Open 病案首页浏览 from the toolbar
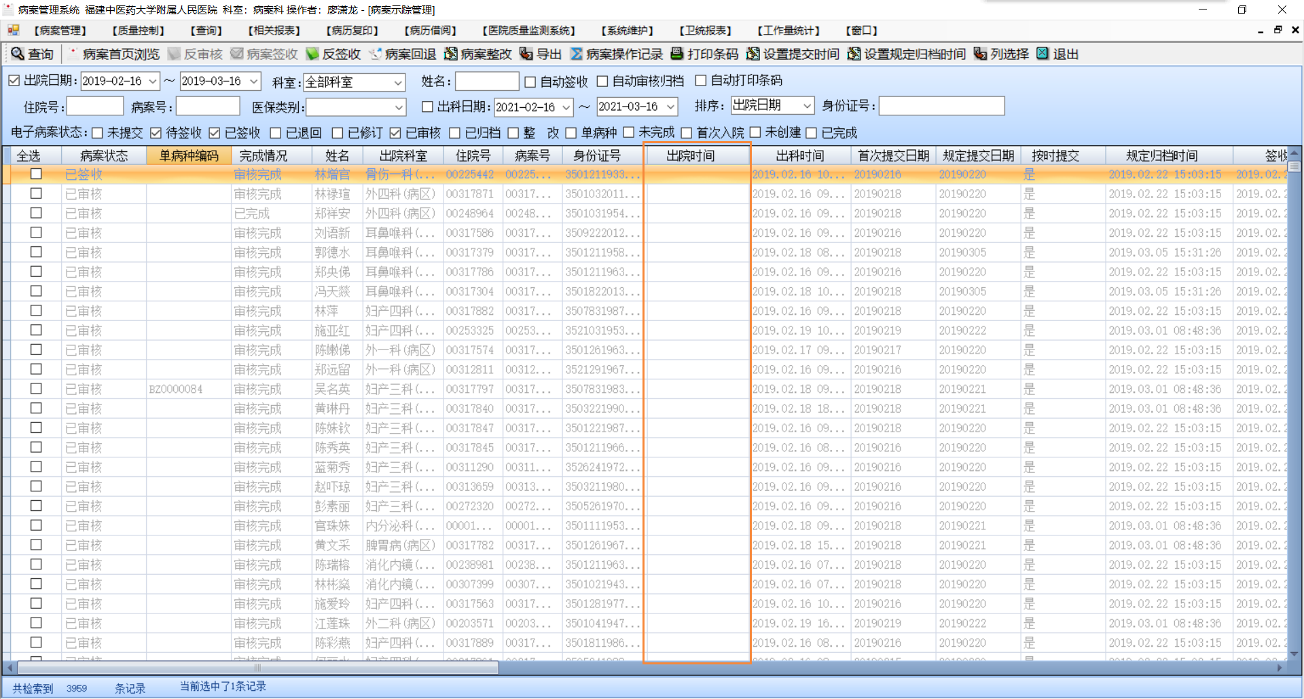The image size is (1304, 699). 114,54
